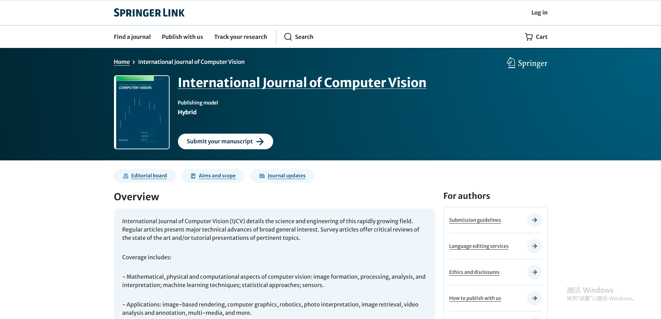
Task: Open Find a journal menu
Action: [132, 37]
